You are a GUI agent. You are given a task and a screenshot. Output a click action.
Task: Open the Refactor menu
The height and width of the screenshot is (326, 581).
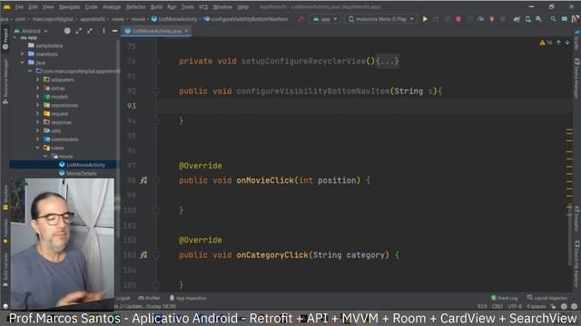[x=135, y=7]
